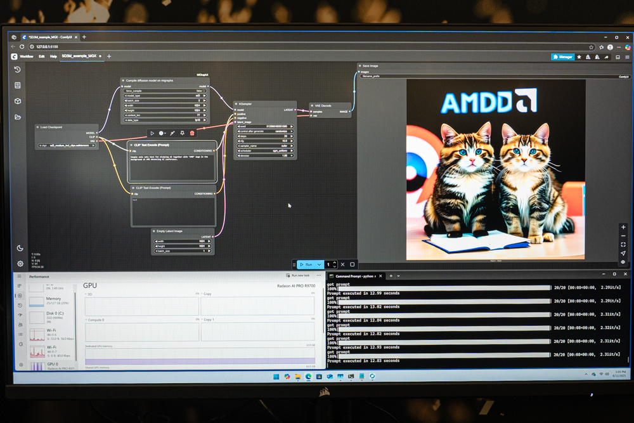Viewport: 634px width, 423px height.
Task: Open ComfyUI settings gear icon
Action: [20, 264]
